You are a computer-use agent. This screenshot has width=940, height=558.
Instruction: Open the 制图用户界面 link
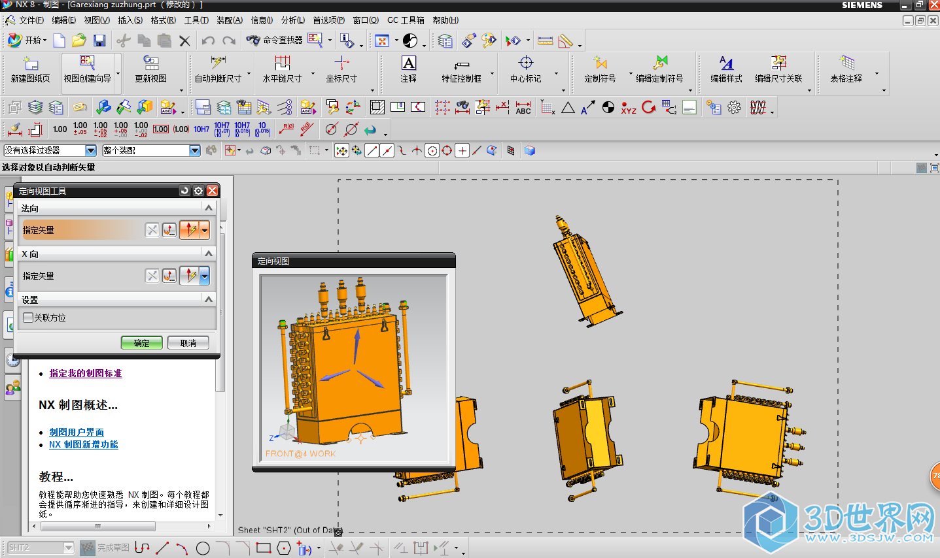pos(77,432)
